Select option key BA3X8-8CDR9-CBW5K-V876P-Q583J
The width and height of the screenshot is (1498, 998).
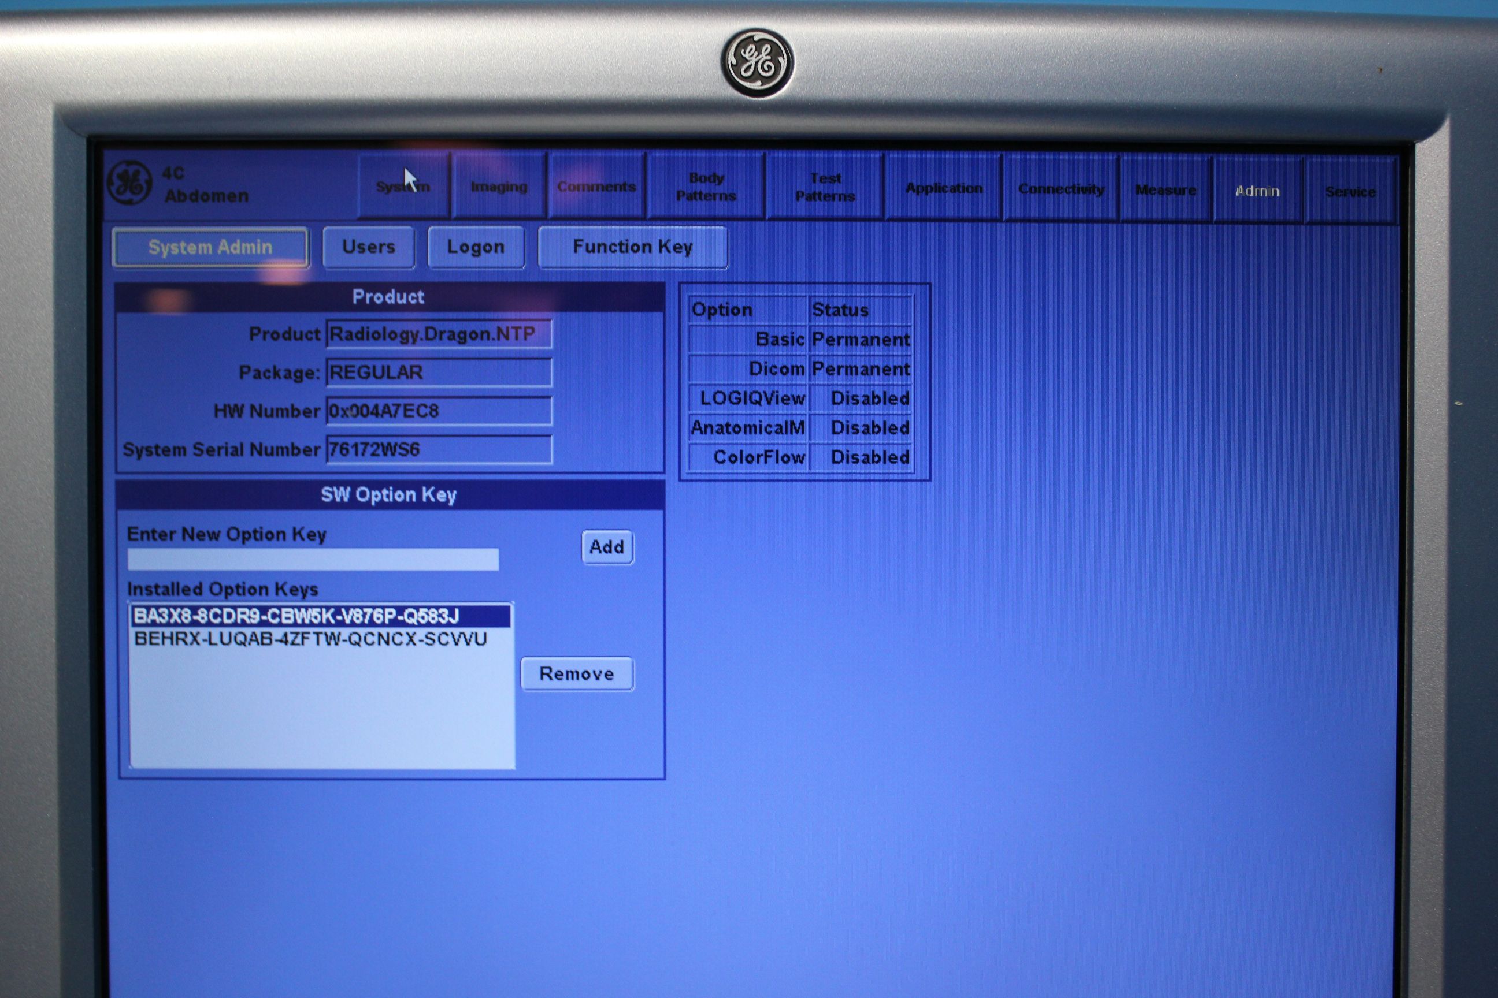(320, 616)
